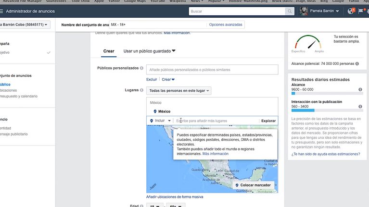Click the Explorar button
369x207 pixels.
tap(268, 121)
